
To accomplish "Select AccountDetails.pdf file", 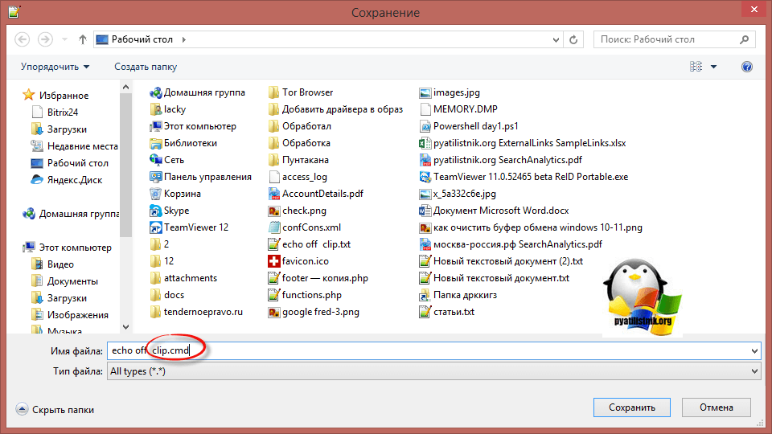I will point(322,194).
